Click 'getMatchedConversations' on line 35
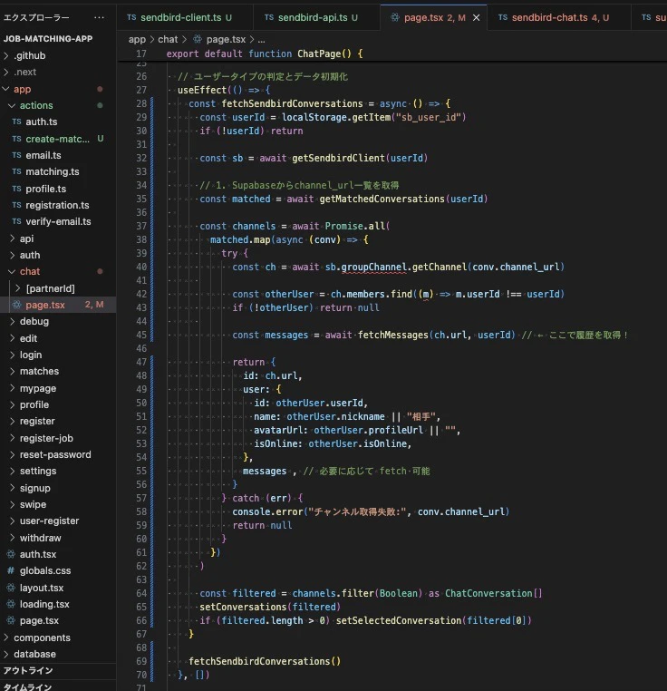 382,199
